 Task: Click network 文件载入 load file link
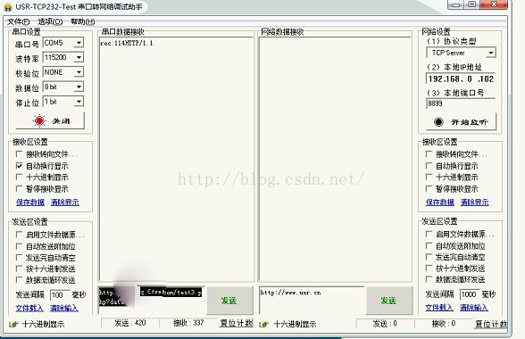[439, 307]
